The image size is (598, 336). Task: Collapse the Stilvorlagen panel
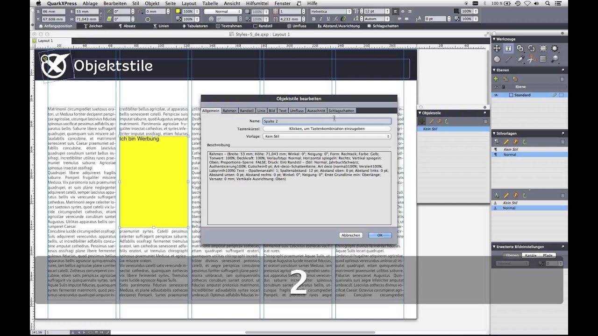494,133
